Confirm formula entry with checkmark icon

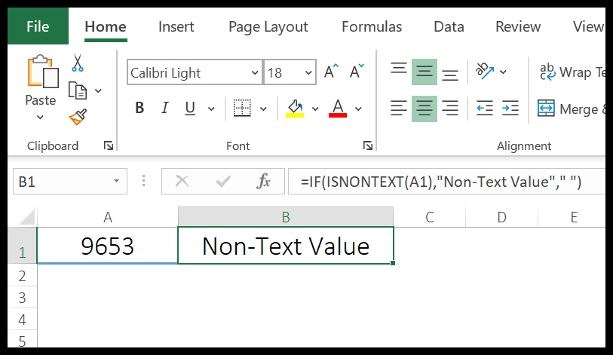(x=223, y=182)
